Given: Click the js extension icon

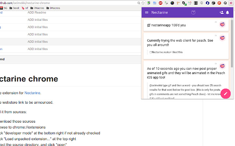Looking at the screenshot, I should pyautogui.click(x=166, y=3).
